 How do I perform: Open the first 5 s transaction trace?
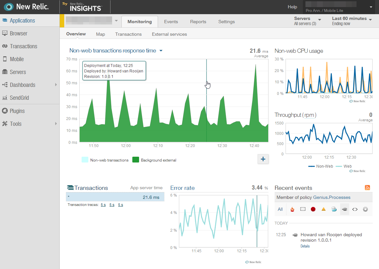tap(103, 205)
